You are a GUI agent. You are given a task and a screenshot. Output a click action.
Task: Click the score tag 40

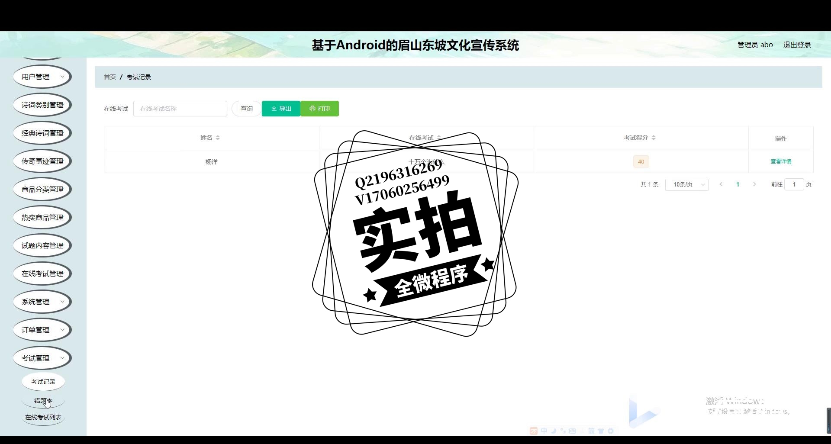pos(641,161)
